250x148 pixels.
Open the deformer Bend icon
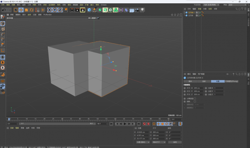tap(126, 10)
